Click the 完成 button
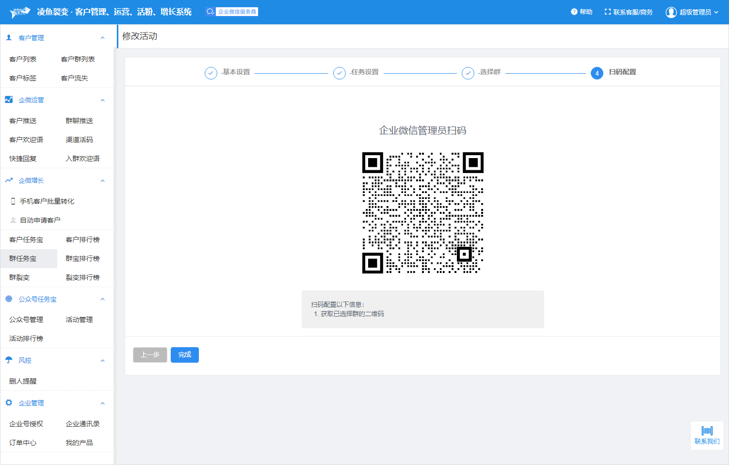Image resolution: width=729 pixels, height=465 pixels. click(x=184, y=355)
